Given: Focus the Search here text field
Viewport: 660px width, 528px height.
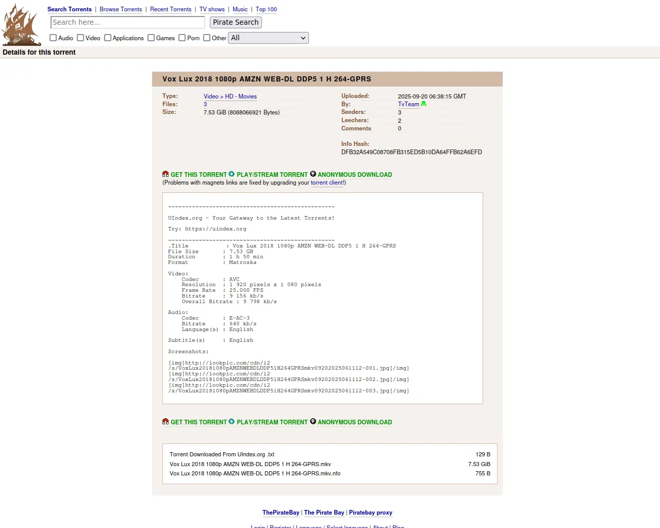Looking at the screenshot, I should coord(128,22).
